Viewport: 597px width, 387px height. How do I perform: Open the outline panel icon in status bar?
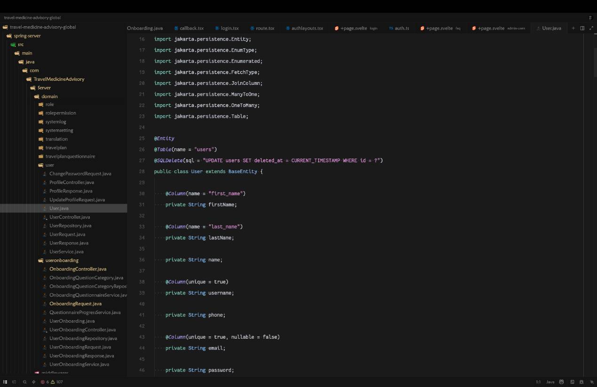[x=14, y=382]
